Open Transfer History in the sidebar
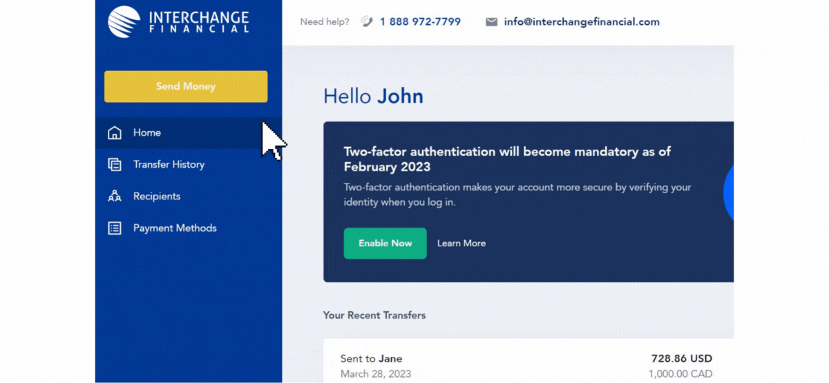 189,165
